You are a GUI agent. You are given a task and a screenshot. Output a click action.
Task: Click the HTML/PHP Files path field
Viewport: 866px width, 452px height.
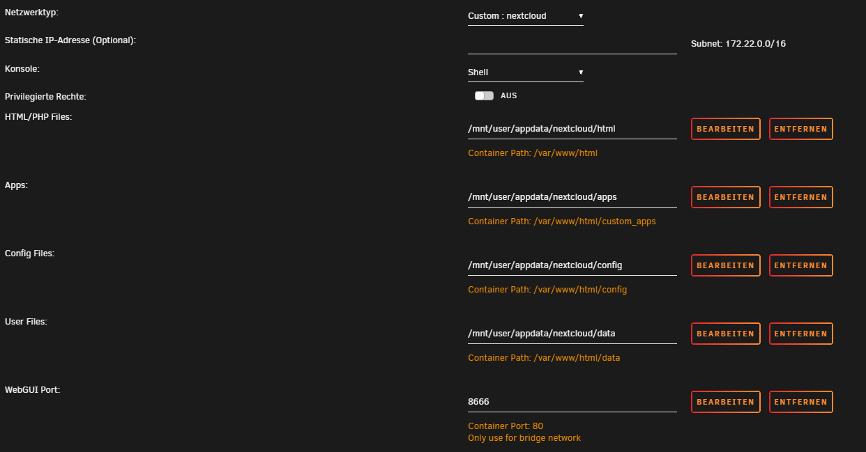(572, 129)
